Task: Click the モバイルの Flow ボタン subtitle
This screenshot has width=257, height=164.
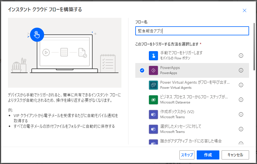Action: point(175,58)
